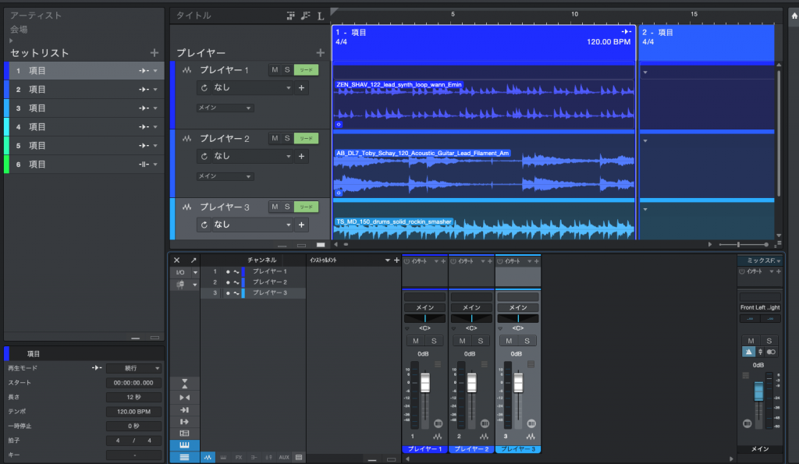Click the リード button on プレイヤー 3
The height and width of the screenshot is (464, 799).
coord(307,207)
